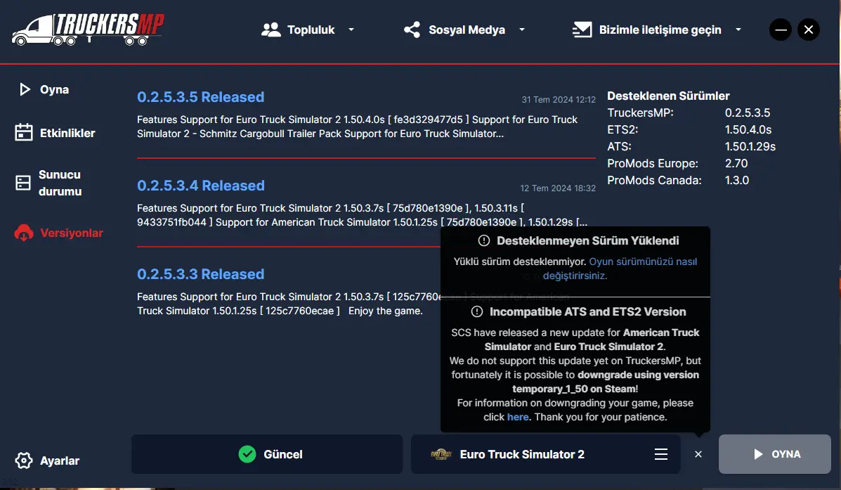Viewport: 841px width, 490px height.
Task: Expand the Topluluk dropdown arrow
Action: point(351,30)
